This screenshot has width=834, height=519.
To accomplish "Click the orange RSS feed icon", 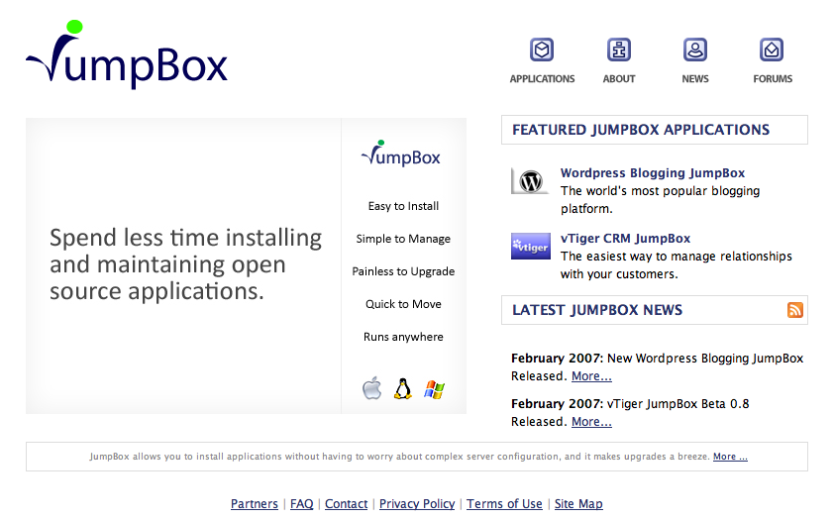I will (795, 310).
